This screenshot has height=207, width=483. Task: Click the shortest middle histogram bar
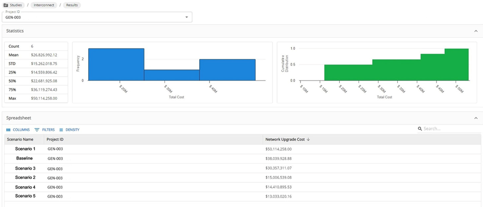171,75
